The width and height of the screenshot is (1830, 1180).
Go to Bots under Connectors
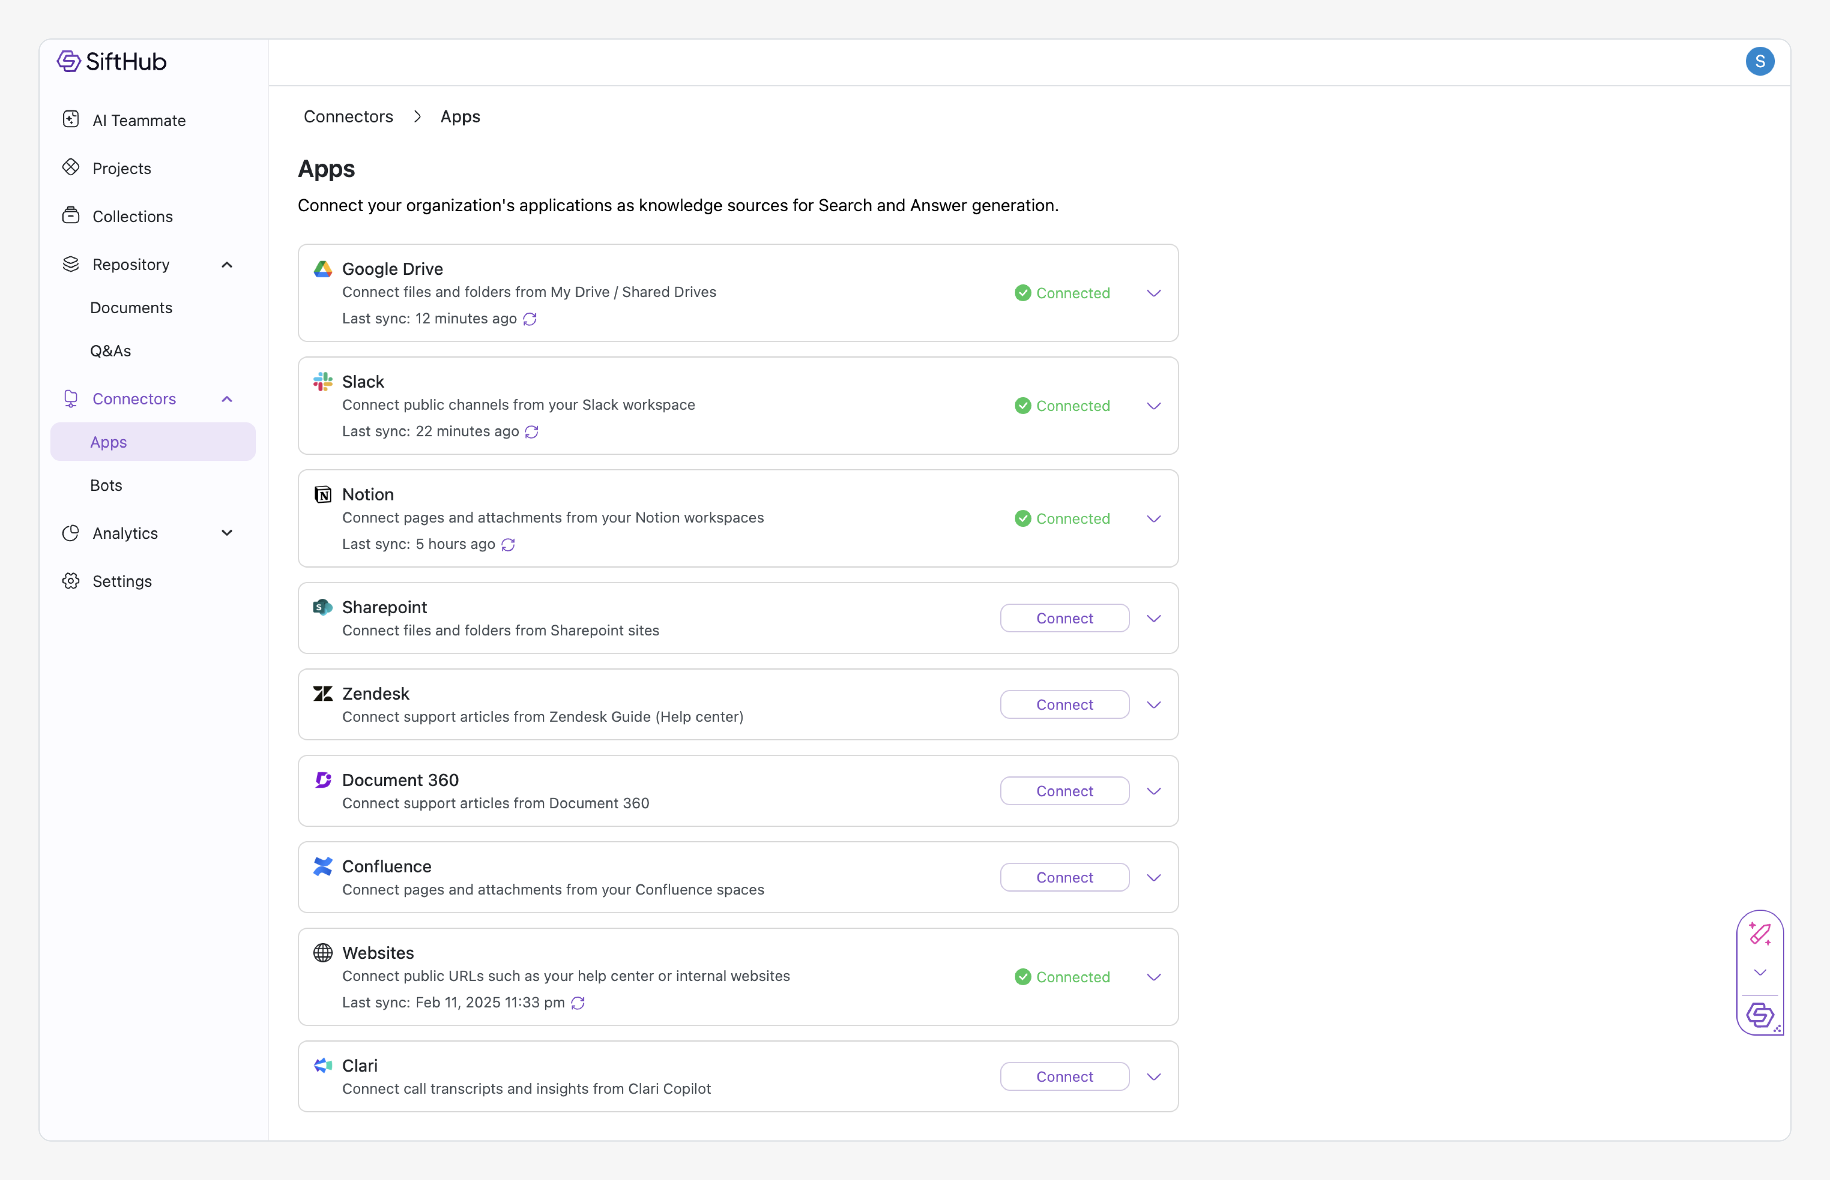(x=106, y=485)
